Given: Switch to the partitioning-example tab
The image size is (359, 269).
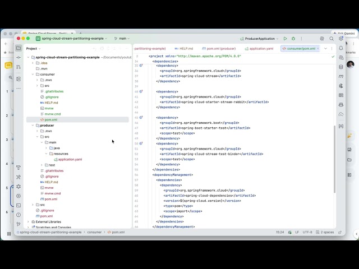Looking at the screenshot, I should 150,49.
